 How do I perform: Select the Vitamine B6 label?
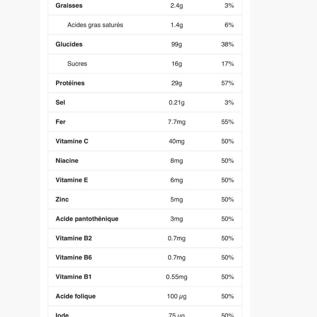[74, 257]
